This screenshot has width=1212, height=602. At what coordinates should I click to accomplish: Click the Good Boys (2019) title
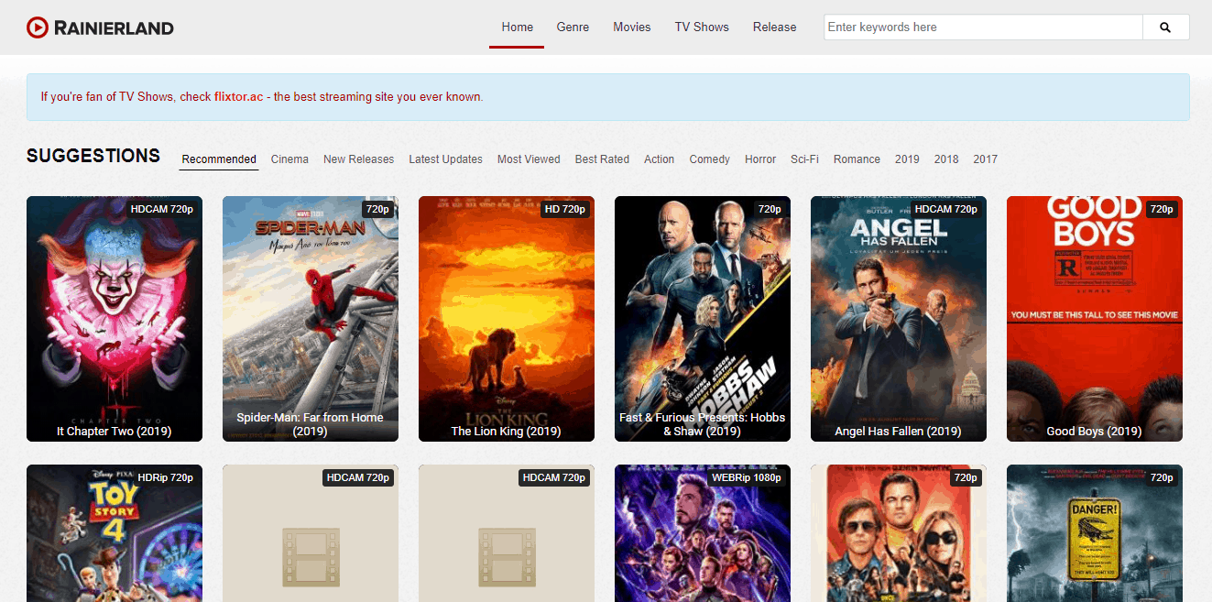coord(1095,431)
